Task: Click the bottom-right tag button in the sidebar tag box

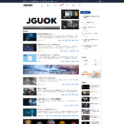Action: 95,64
